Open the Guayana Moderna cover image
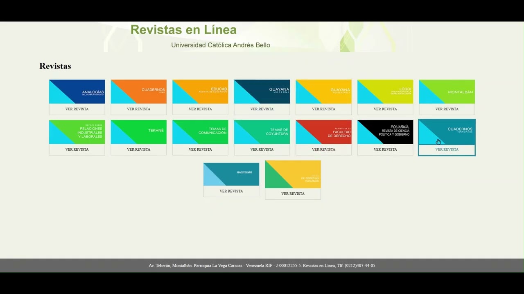This screenshot has width=524, height=294. point(262,91)
